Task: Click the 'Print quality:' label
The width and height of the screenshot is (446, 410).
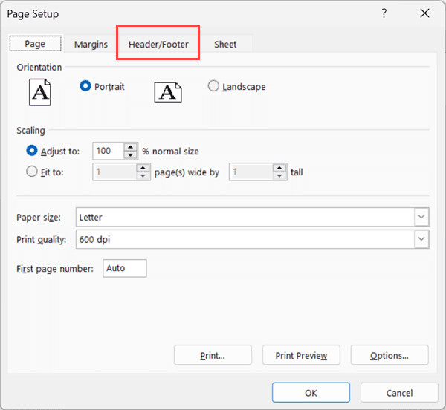Action: [41, 239]
